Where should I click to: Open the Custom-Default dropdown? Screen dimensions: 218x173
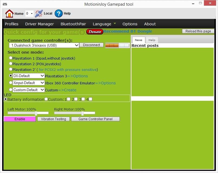pos(28,90)
